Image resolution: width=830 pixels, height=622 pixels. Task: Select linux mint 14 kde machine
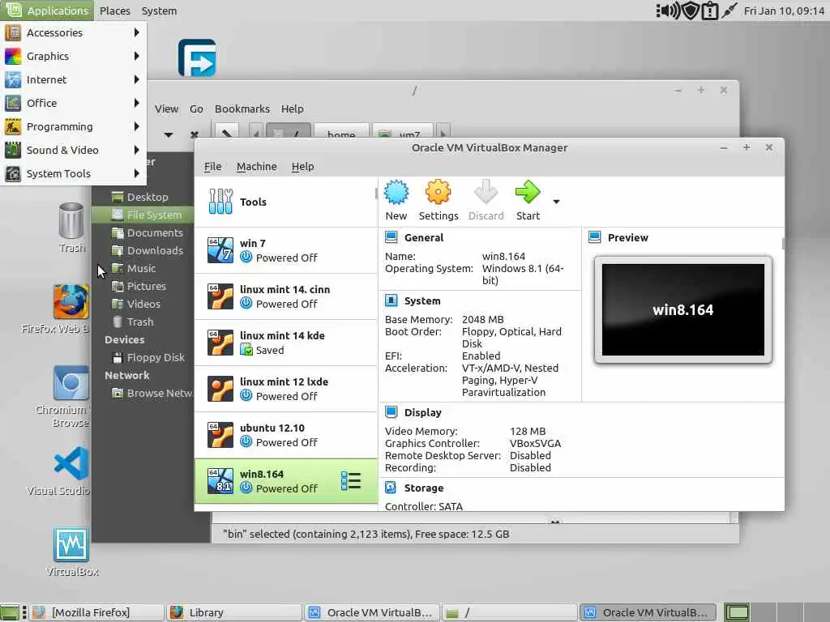click(x=286, y=343)
